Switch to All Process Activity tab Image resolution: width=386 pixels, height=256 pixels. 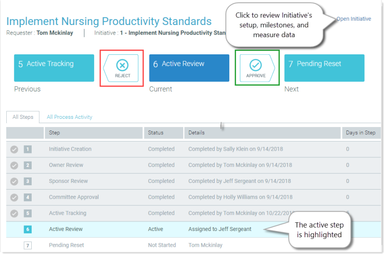[69, 117]
